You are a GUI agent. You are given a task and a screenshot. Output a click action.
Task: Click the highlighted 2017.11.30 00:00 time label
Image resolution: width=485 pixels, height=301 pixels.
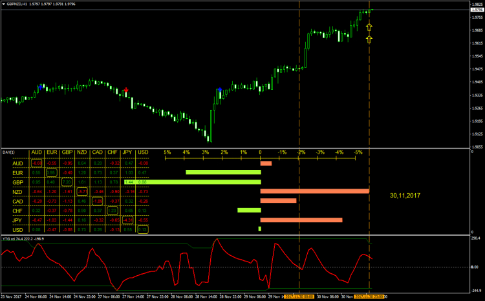click(x=299, y=297)
